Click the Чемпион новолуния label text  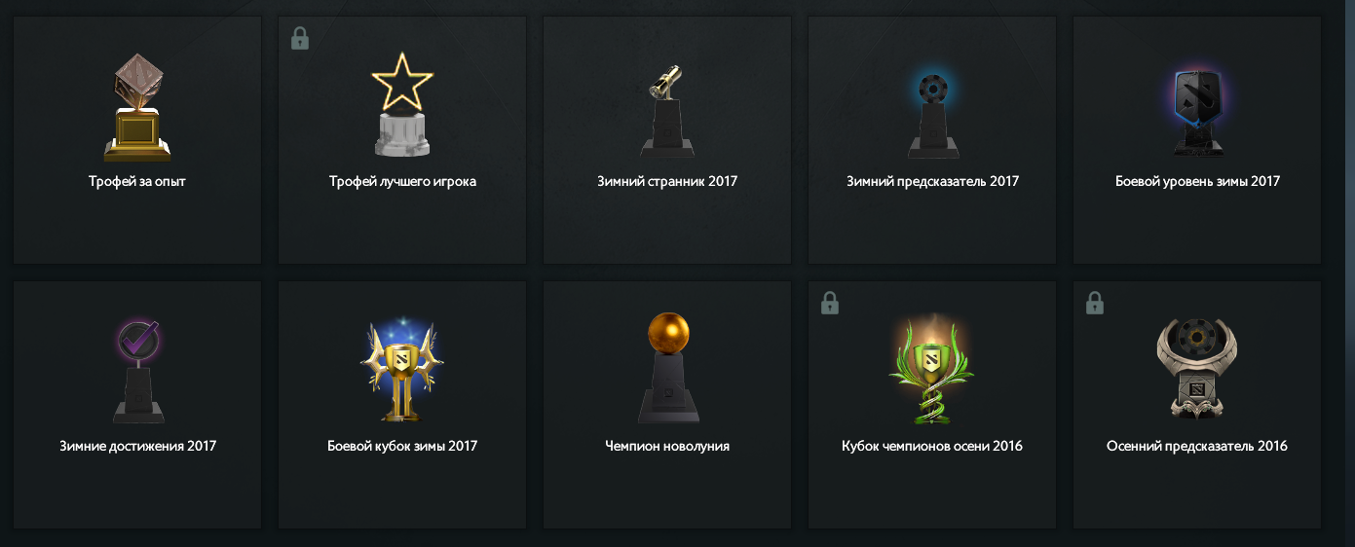(667, 446)
